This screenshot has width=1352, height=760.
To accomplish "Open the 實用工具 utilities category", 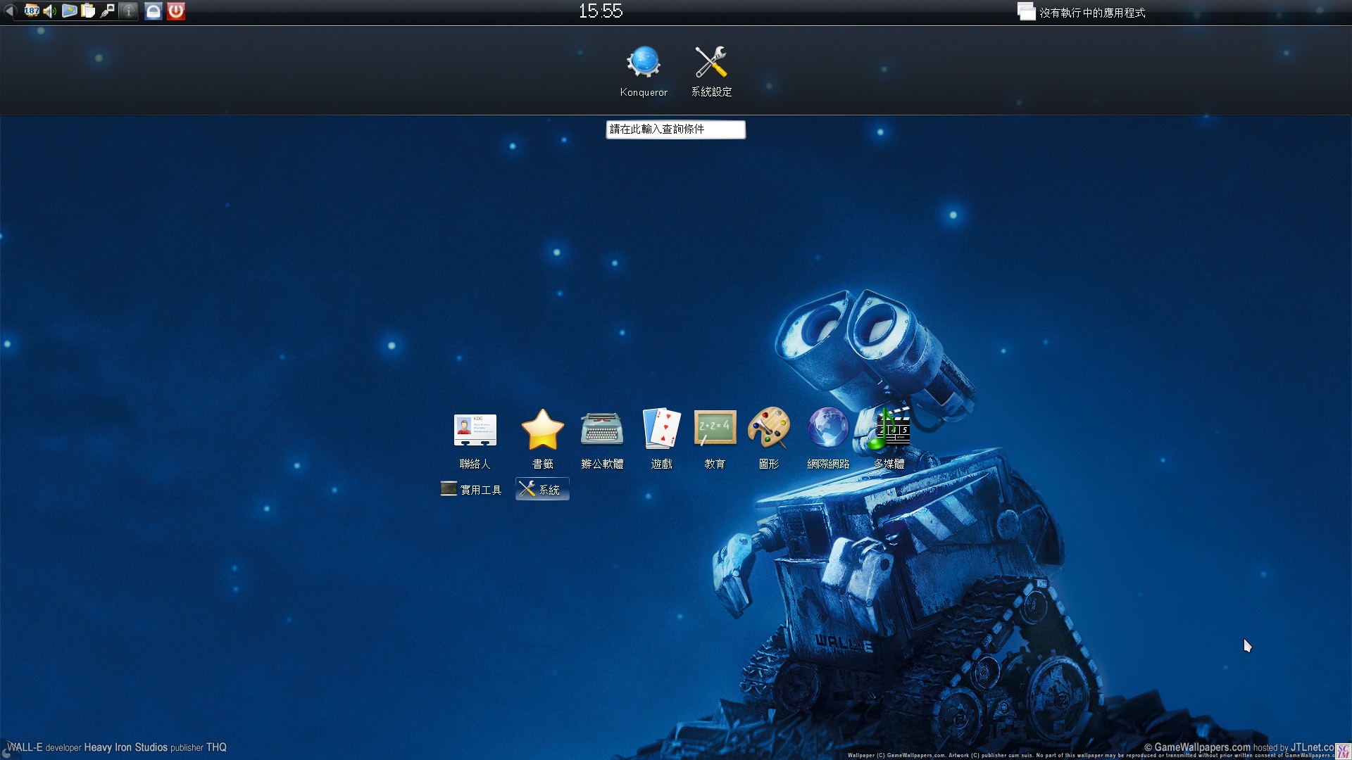I will click(x=471, y=489).
